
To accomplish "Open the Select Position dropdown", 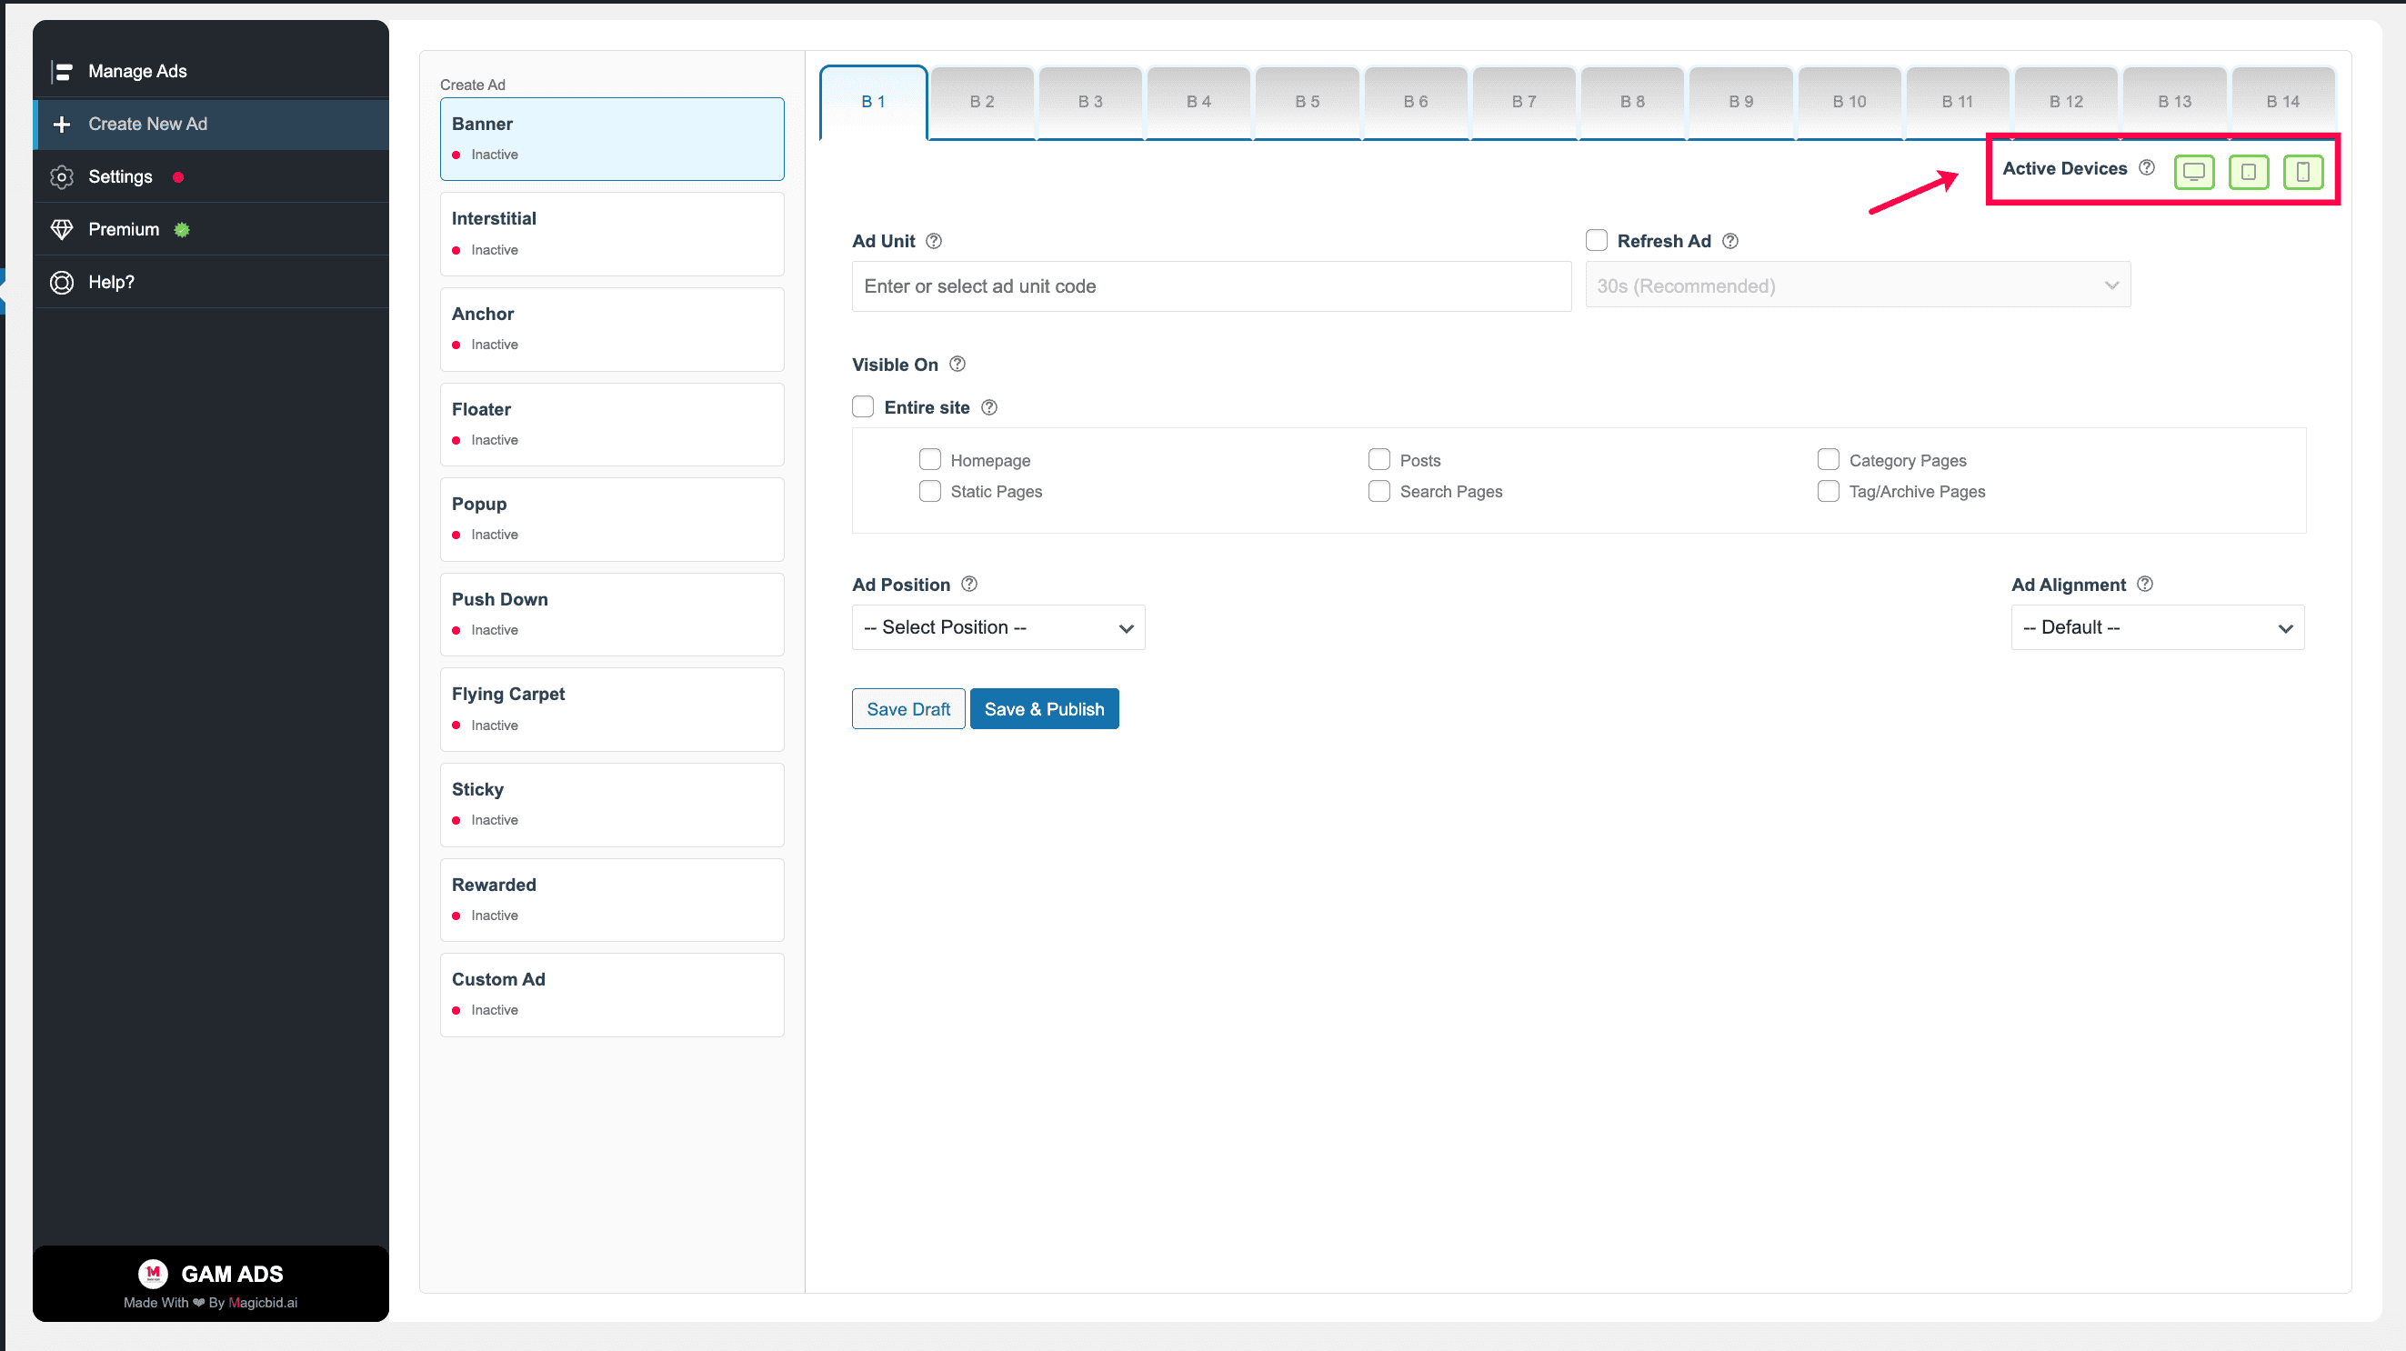I will coord(997,627).
